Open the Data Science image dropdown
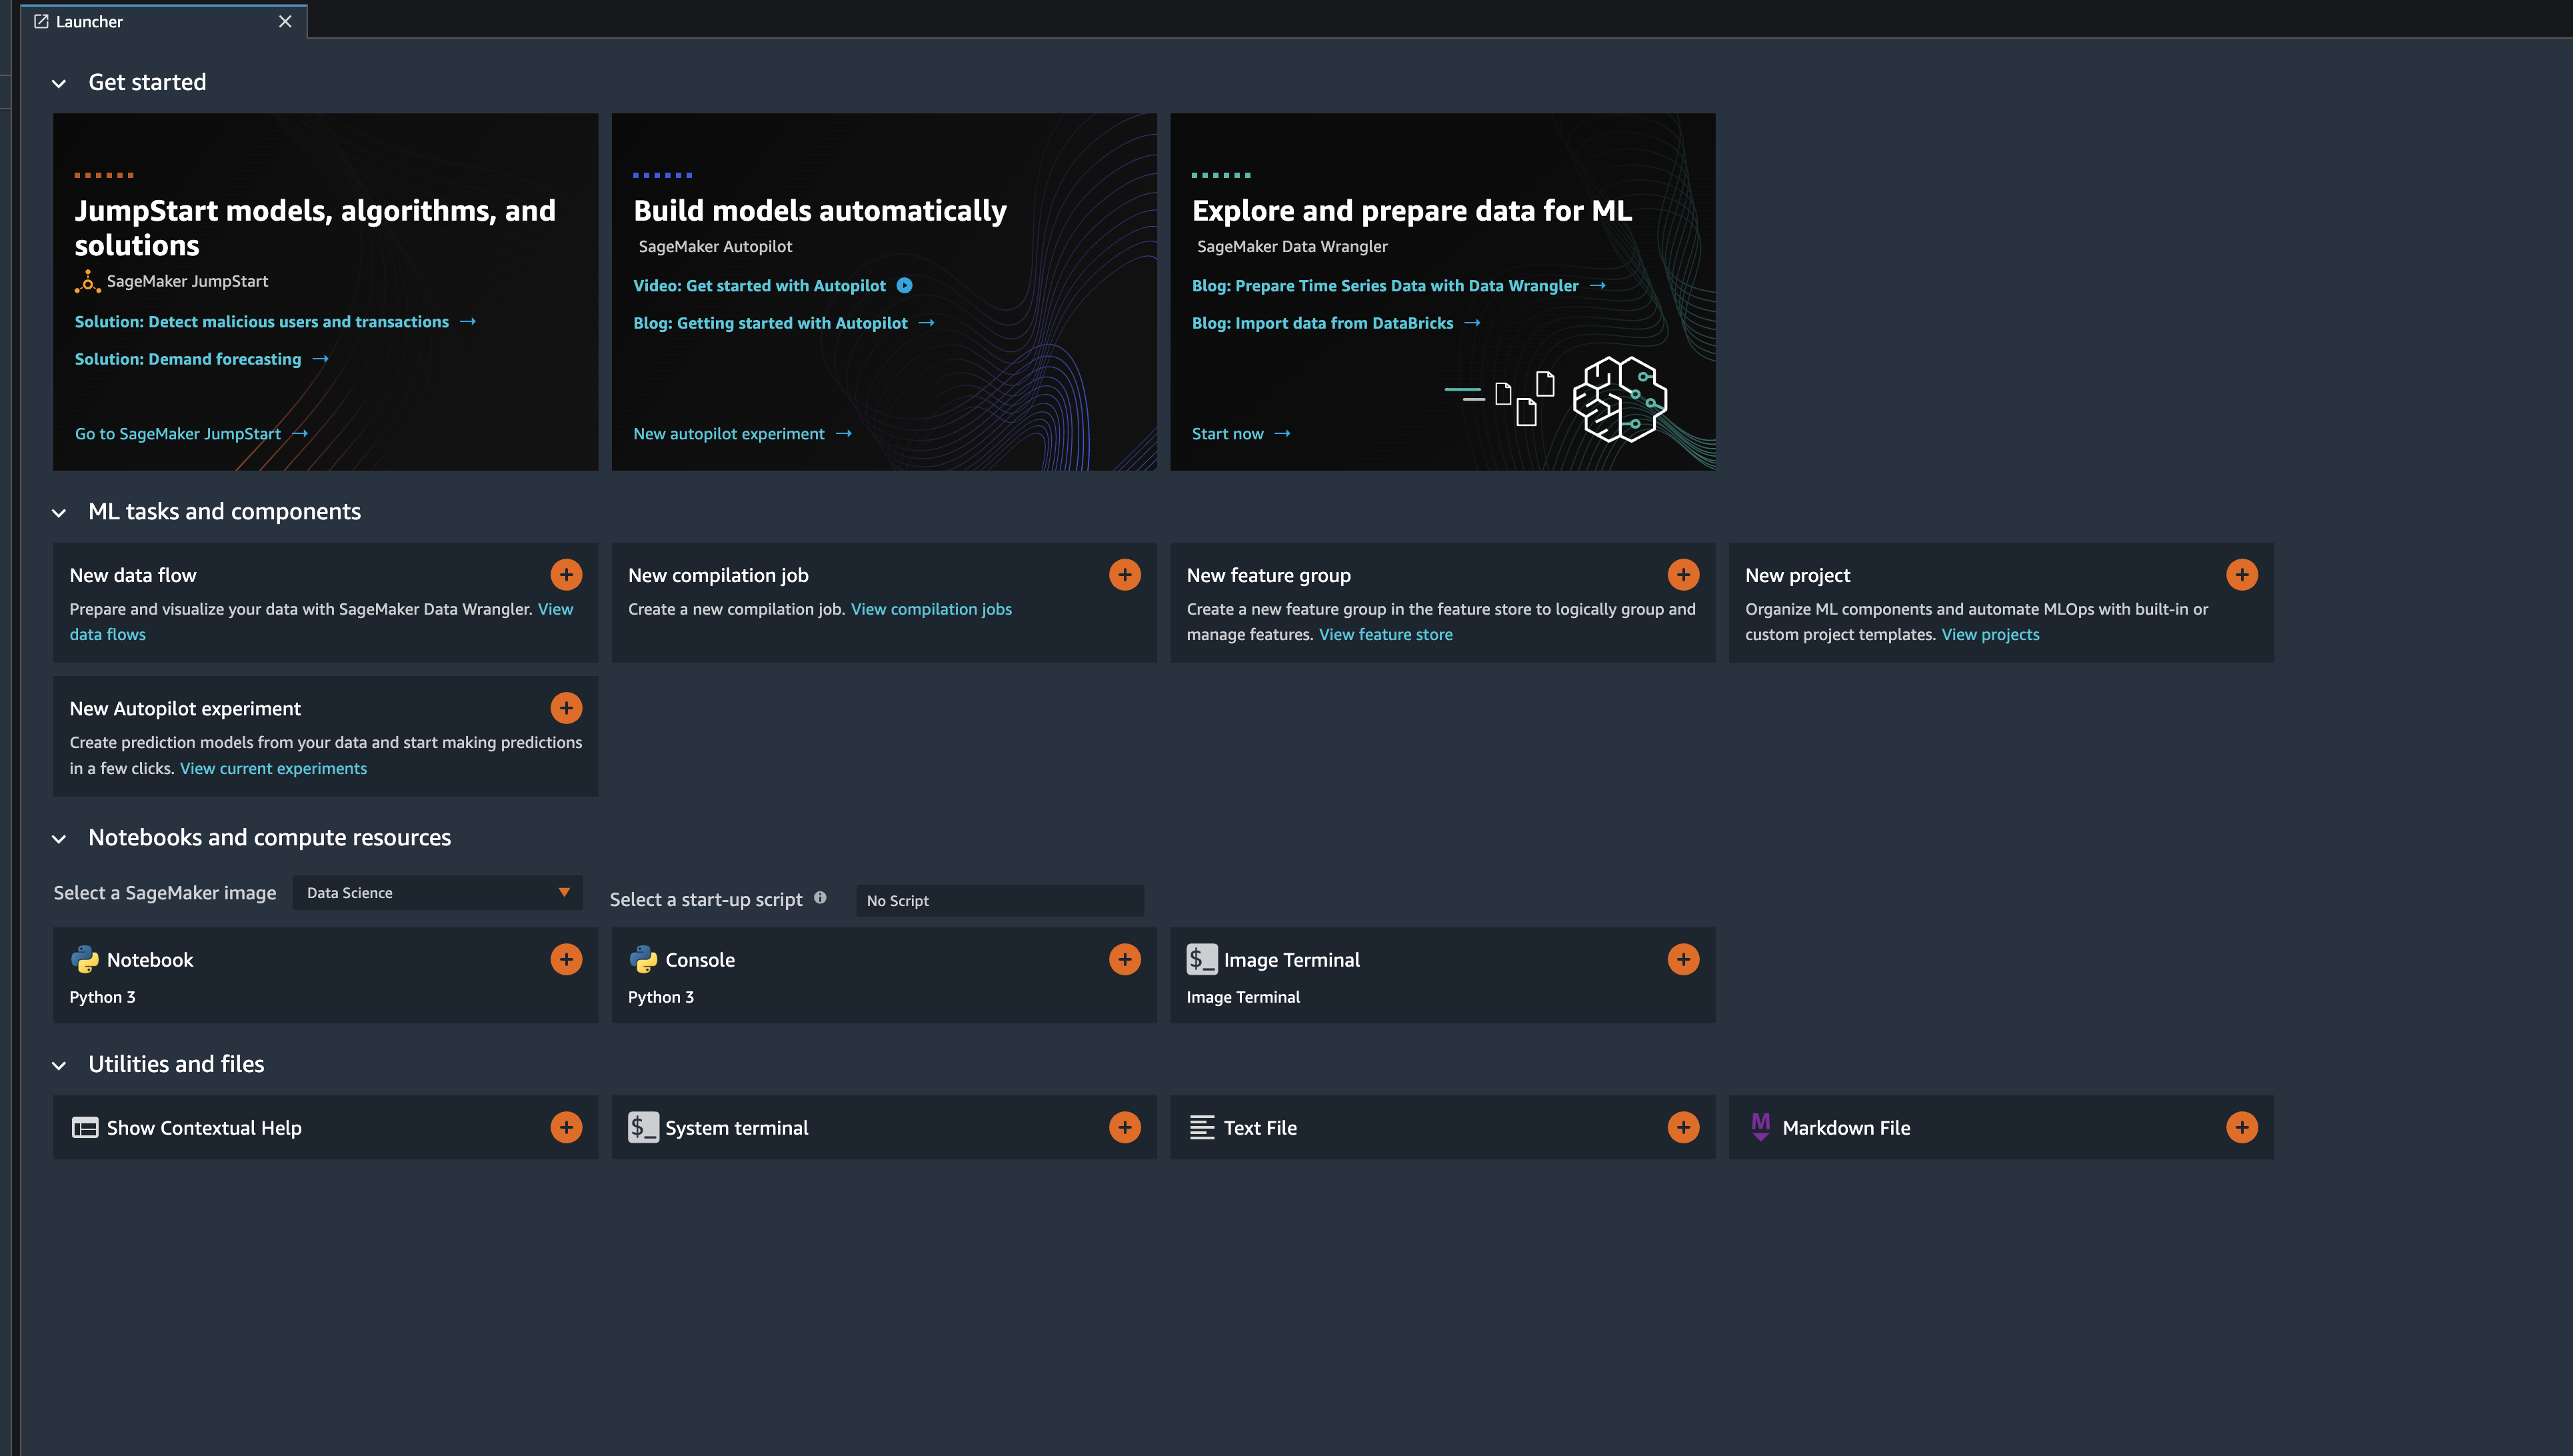This screenshot has width=2573, height=1456. pyautogui.click(x=437, y=892)
